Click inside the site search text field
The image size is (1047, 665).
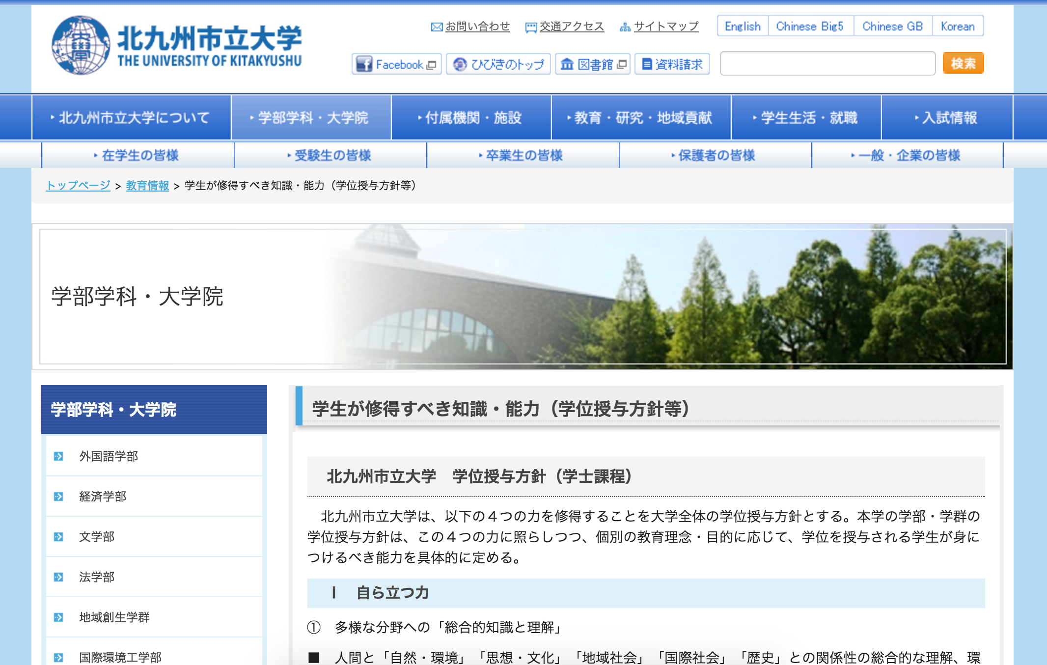827,63
